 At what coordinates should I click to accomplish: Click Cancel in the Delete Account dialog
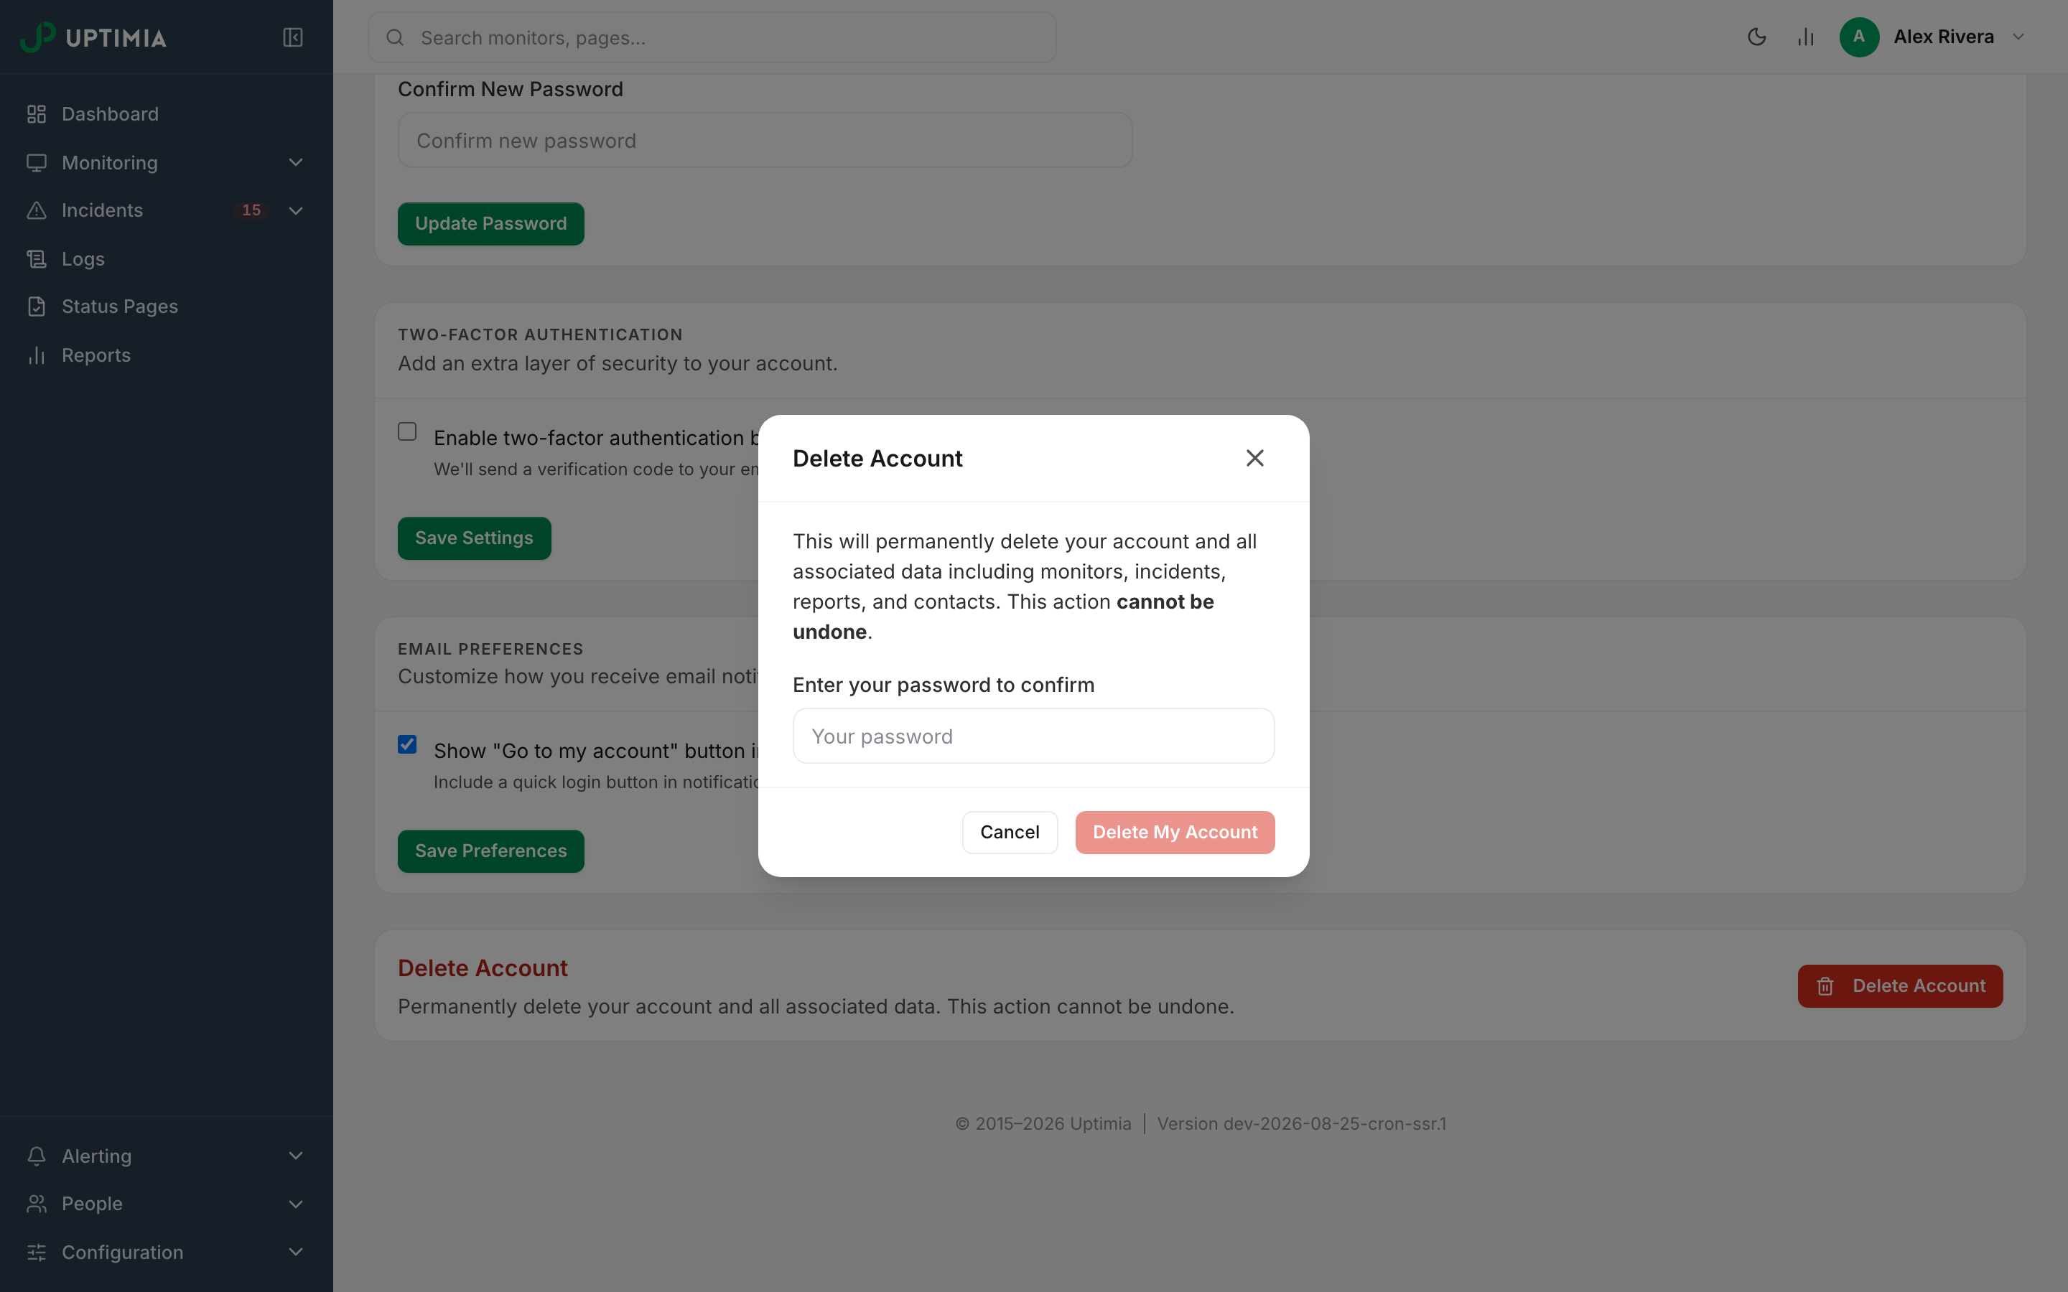1010,833
